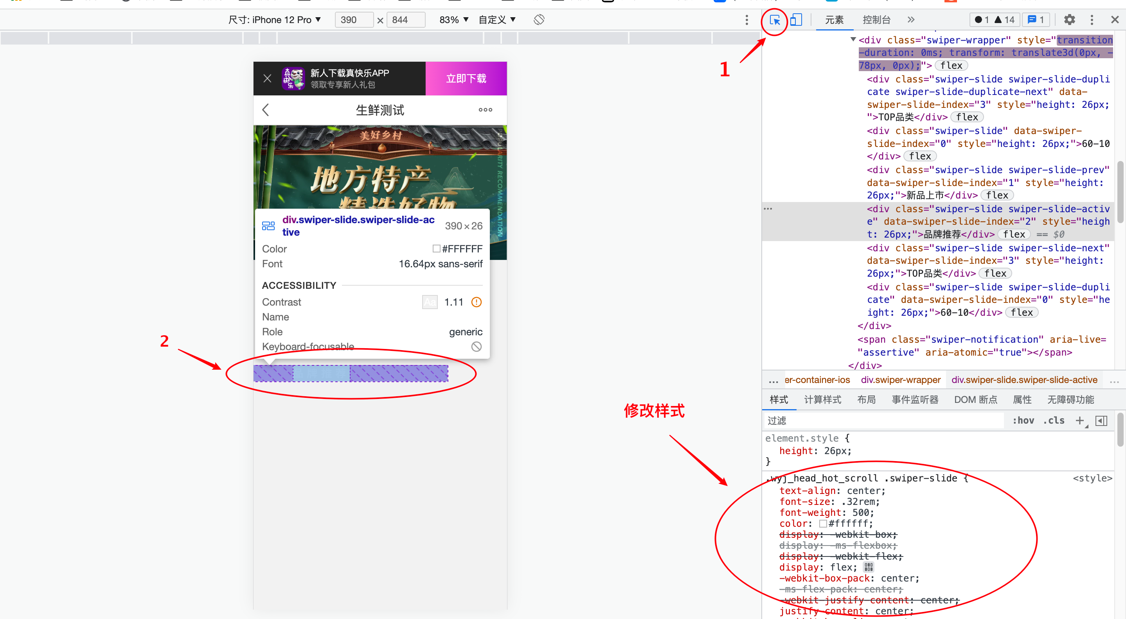Click the flex editor icon beside display: flex
Image resolution: width=1126 pixels, height=619 pixels.
(869, 567)
